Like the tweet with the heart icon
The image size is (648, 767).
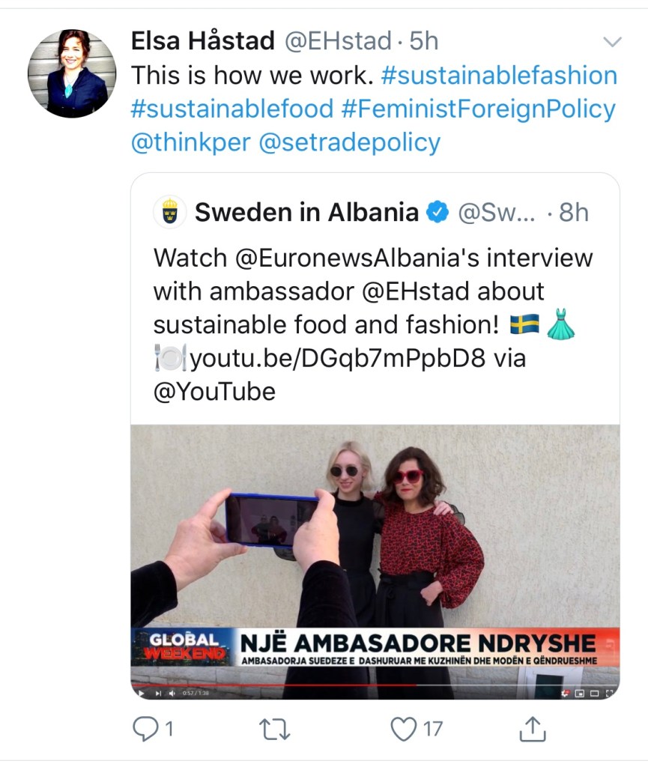405,727
